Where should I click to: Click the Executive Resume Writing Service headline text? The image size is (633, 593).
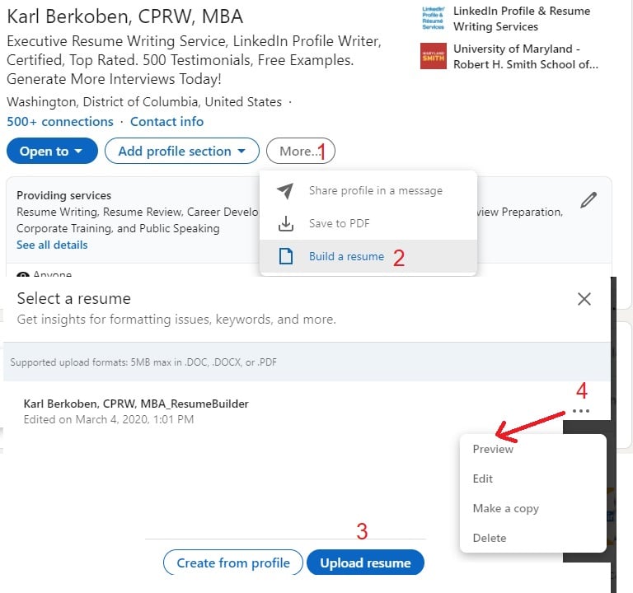(195, 60)
